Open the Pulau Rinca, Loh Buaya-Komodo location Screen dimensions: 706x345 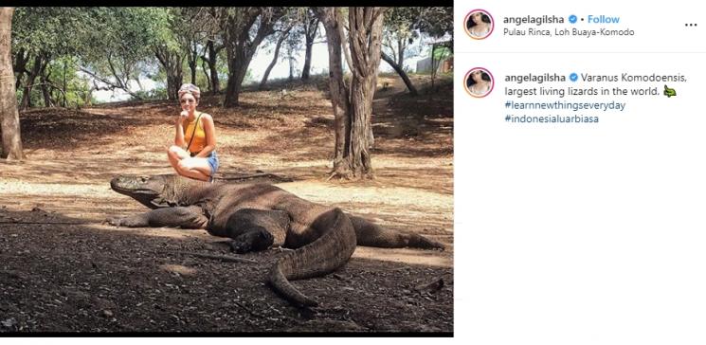point(569,32)
